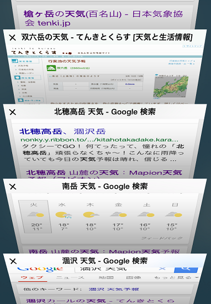Image resolution: width=211 pixels, height=304 pixels.
Task: Open the 涸沢 天気予報 related keyword link
Action: [x=114, y=289]
